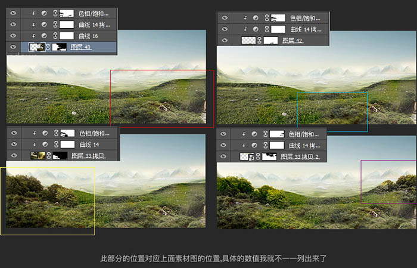Viewport: 417px width, 268px height.
Task: Click clipping arrow of 曲线 14 拷 above 图层 33 拷贝 2
Action: click(244, 145)
